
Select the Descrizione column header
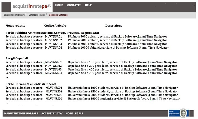click(114, 26)
